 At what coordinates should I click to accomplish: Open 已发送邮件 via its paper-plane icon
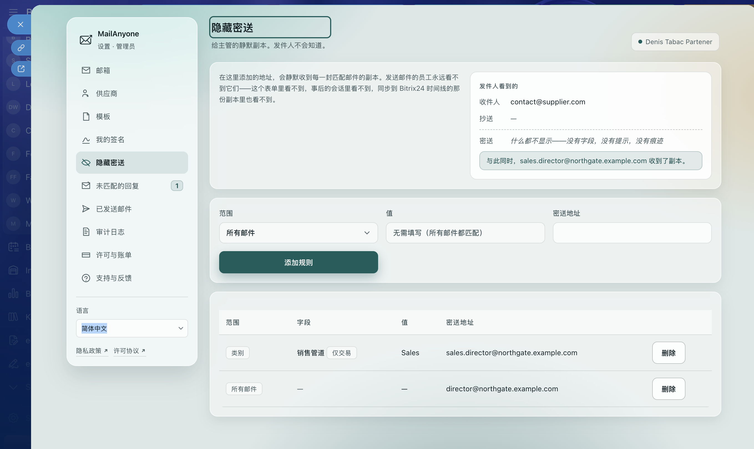coord(86,209)
